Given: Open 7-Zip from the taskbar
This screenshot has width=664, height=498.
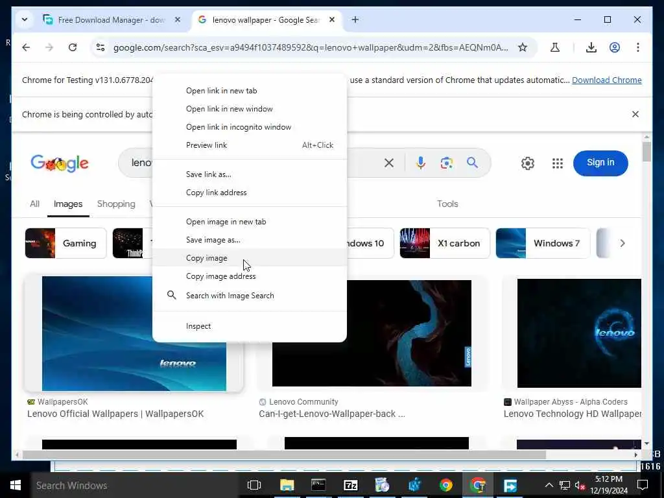Looking at the screenshot, I should (x=350, y=485).
